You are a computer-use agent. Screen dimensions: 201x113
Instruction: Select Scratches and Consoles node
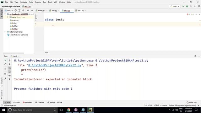[19, 35]
